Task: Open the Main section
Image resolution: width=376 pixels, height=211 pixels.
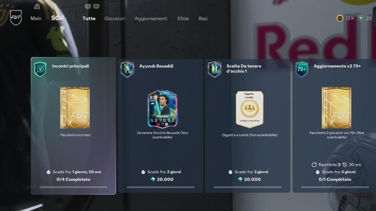Action: coord(36,18)
